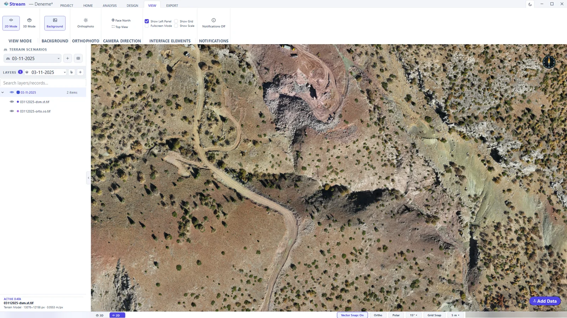Switch to 3D view in status bar
Image resolution: width=567 pixels, height=318 pixels.
click(x=100, y=315)
